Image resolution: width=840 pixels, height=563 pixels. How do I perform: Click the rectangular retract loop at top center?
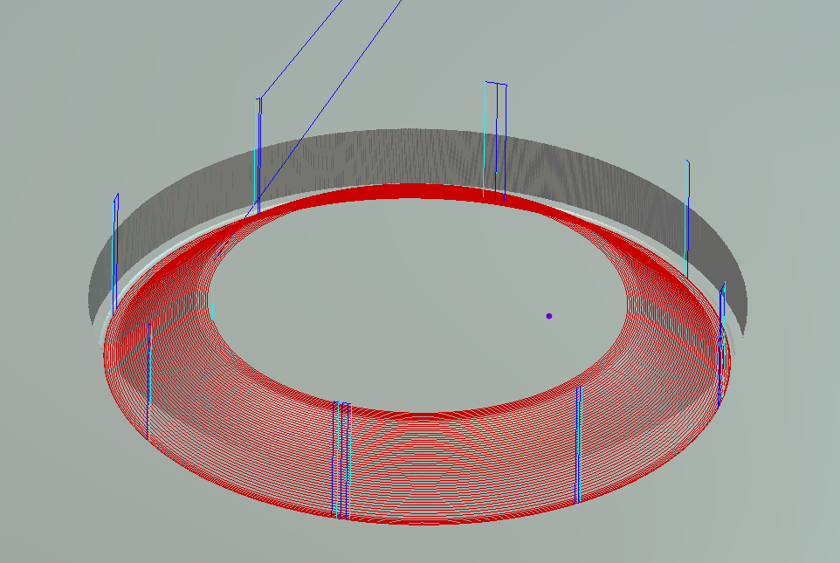click(497, 131)
